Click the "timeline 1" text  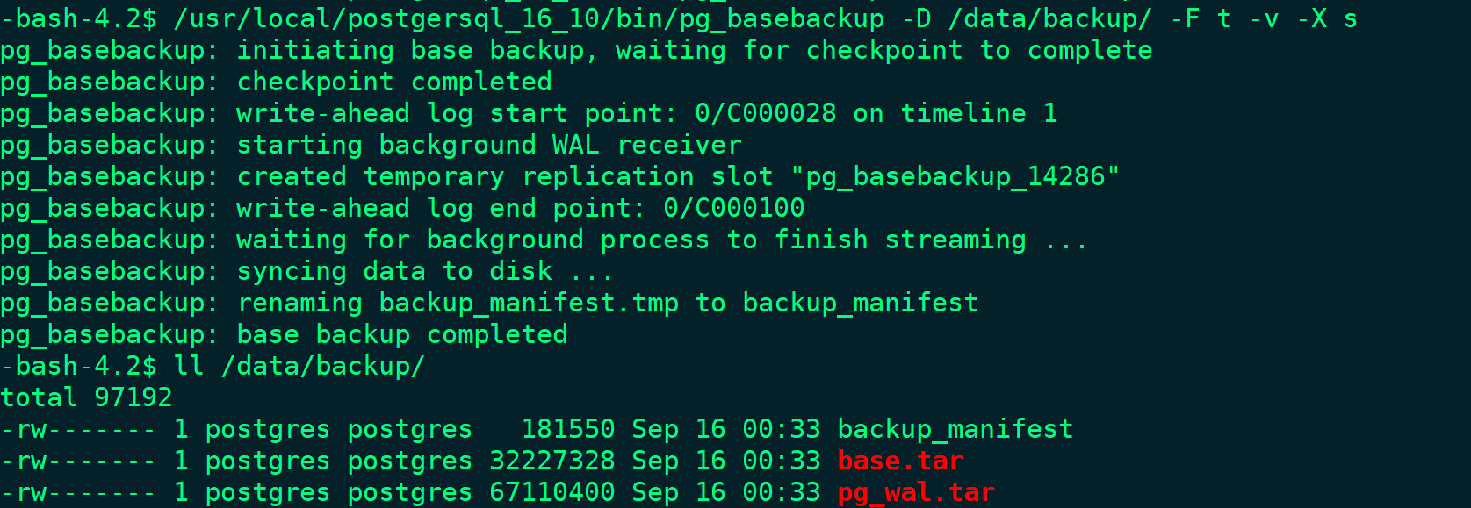(x=978, y=114)
